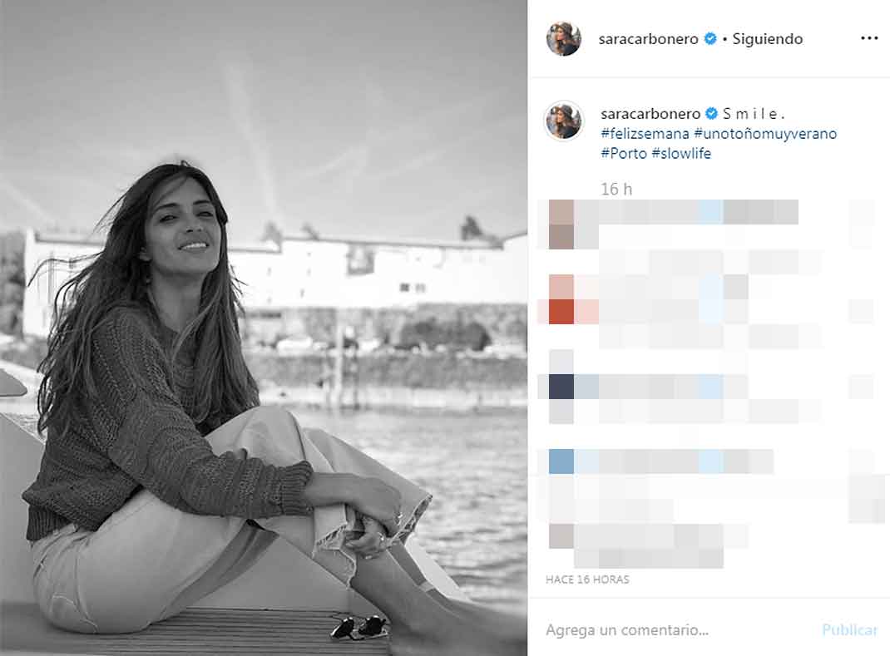Open the #felizsemana hashtag
This screenshot has height=656, width=890.
coord(645,134)
